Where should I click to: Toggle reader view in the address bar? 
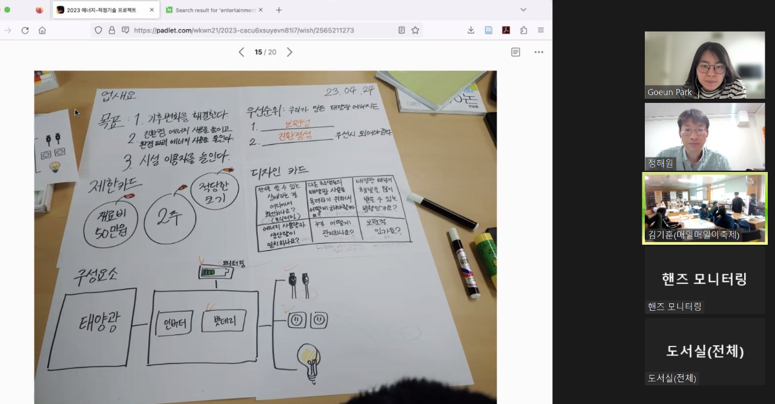[401, 30]
